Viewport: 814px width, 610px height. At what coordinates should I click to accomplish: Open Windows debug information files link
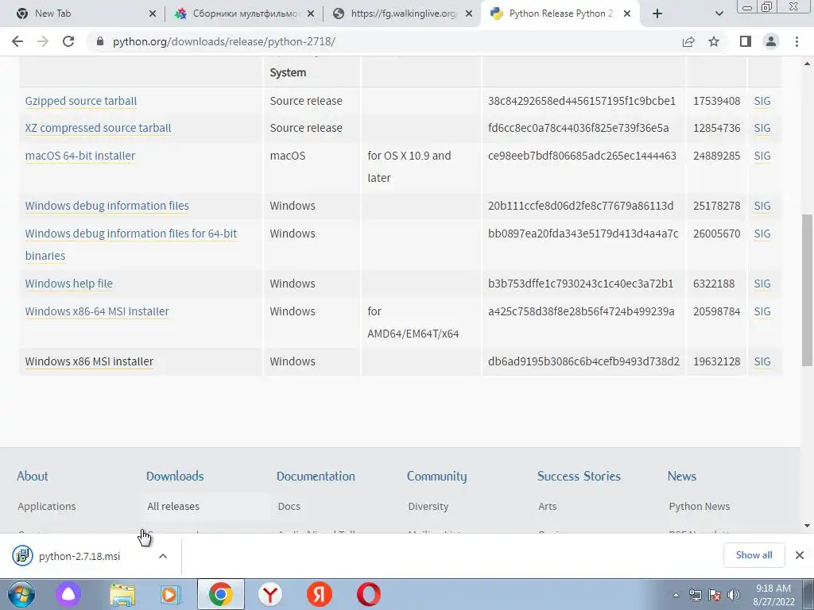(107, 206)
